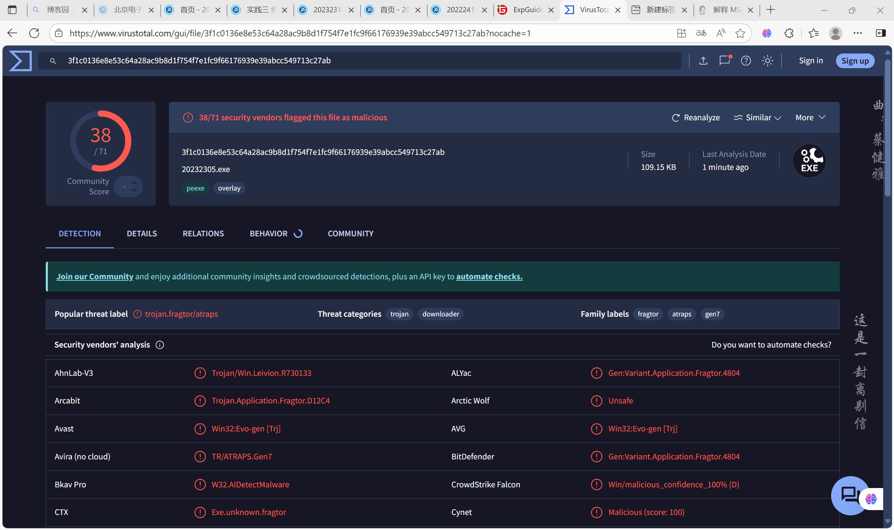
Task: Click the hash search input field
Action: tap(357, 61)
